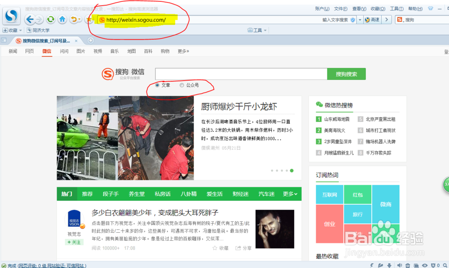Open the 收藏(O) menu

tap(378, 9)
